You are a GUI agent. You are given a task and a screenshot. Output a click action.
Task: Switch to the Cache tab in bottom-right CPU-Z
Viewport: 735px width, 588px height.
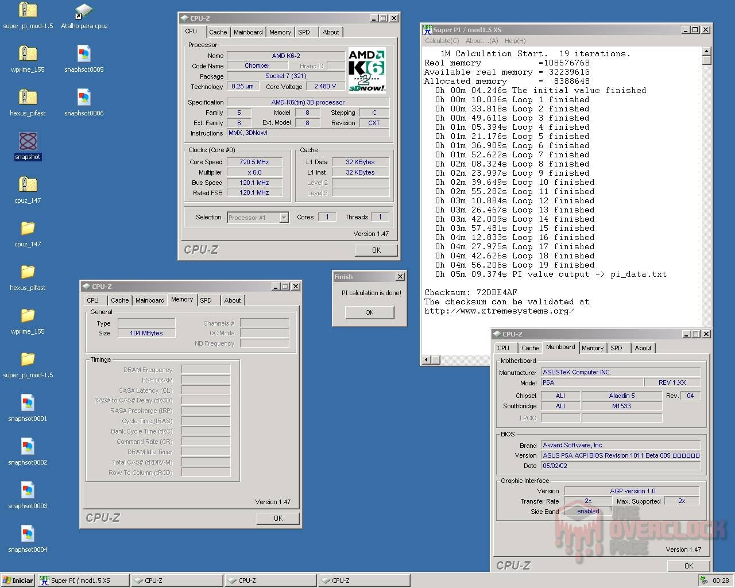[529, 347]
